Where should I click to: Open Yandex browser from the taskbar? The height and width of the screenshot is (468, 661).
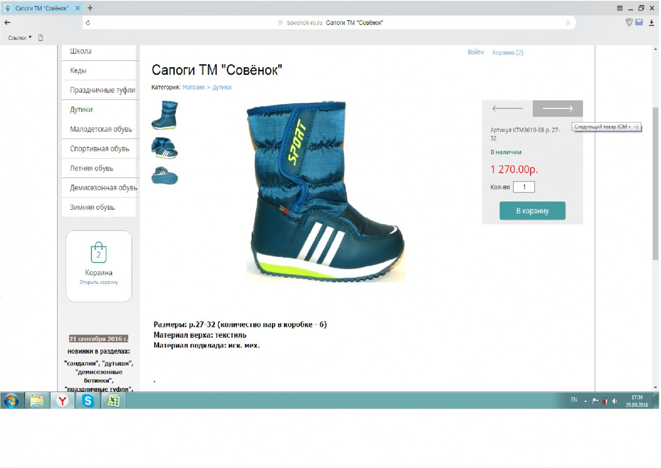tap(63, 401)
